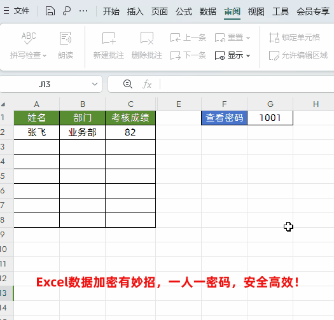
Task: Select column H header
Action: coord(314,104)
